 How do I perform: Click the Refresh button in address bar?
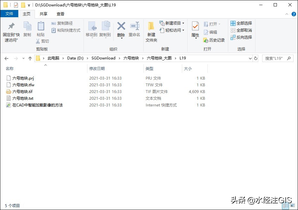[x=256, y=58]
